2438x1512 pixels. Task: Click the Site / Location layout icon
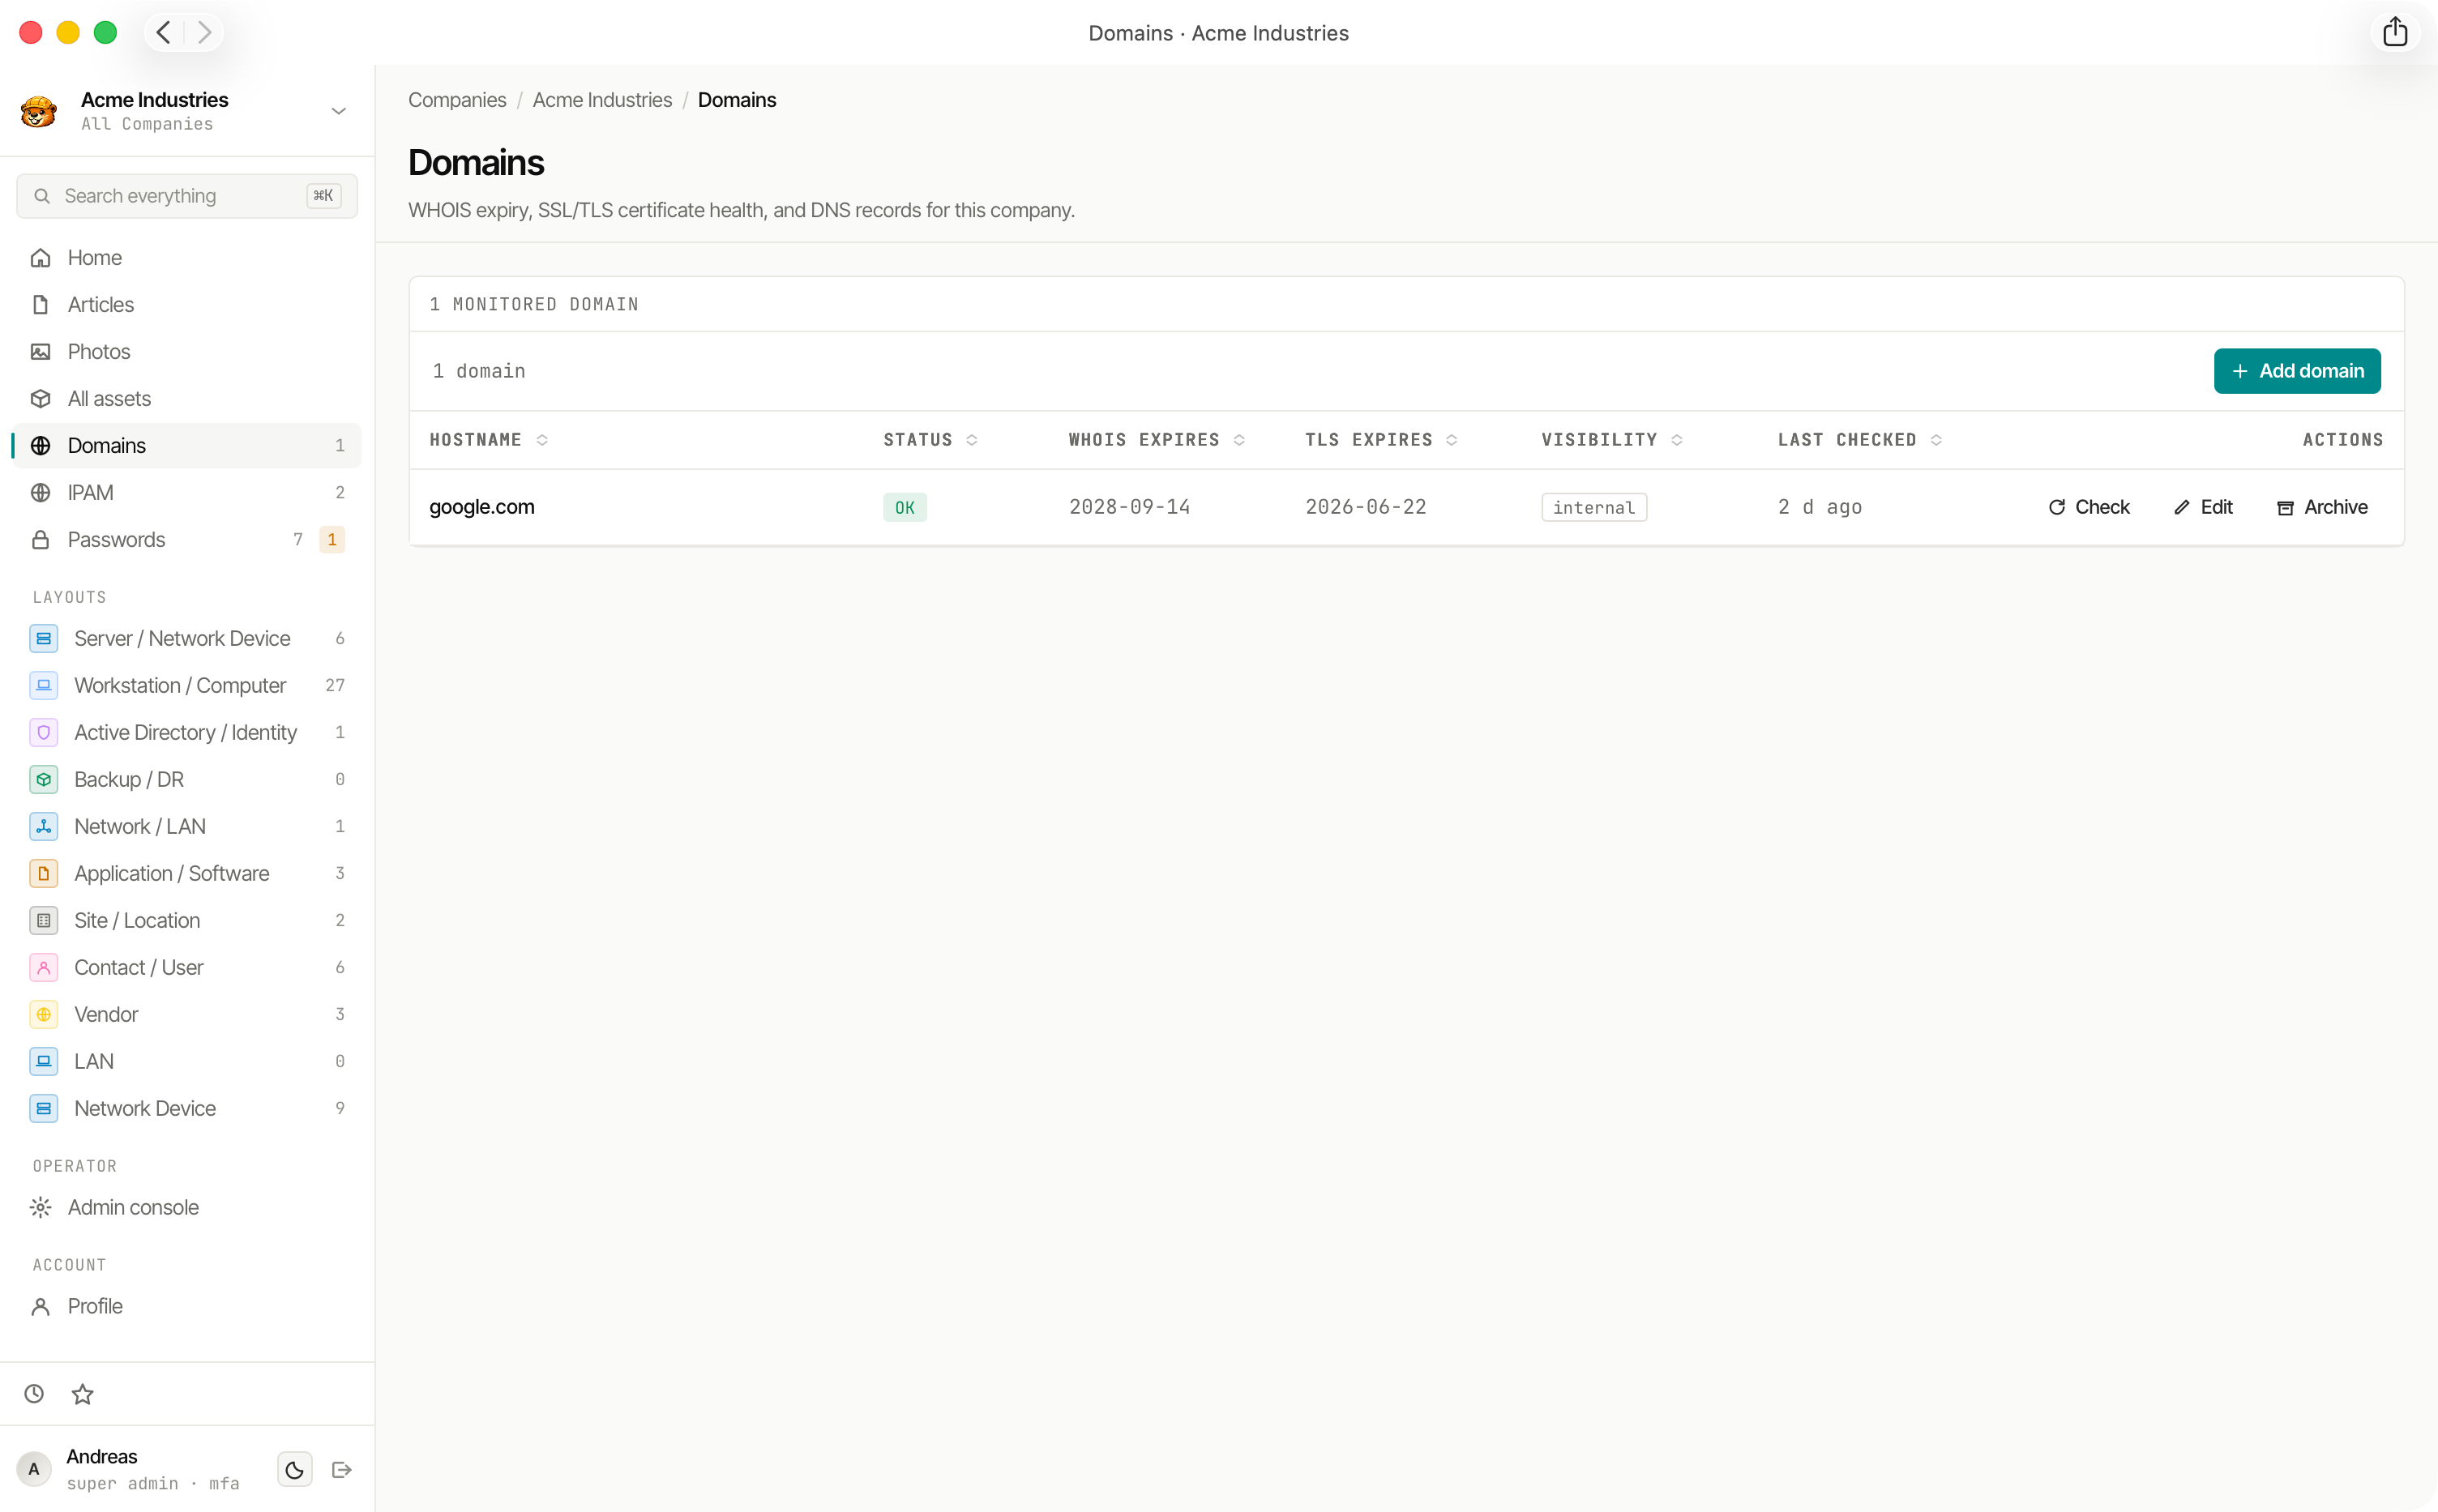pos(44,921)
